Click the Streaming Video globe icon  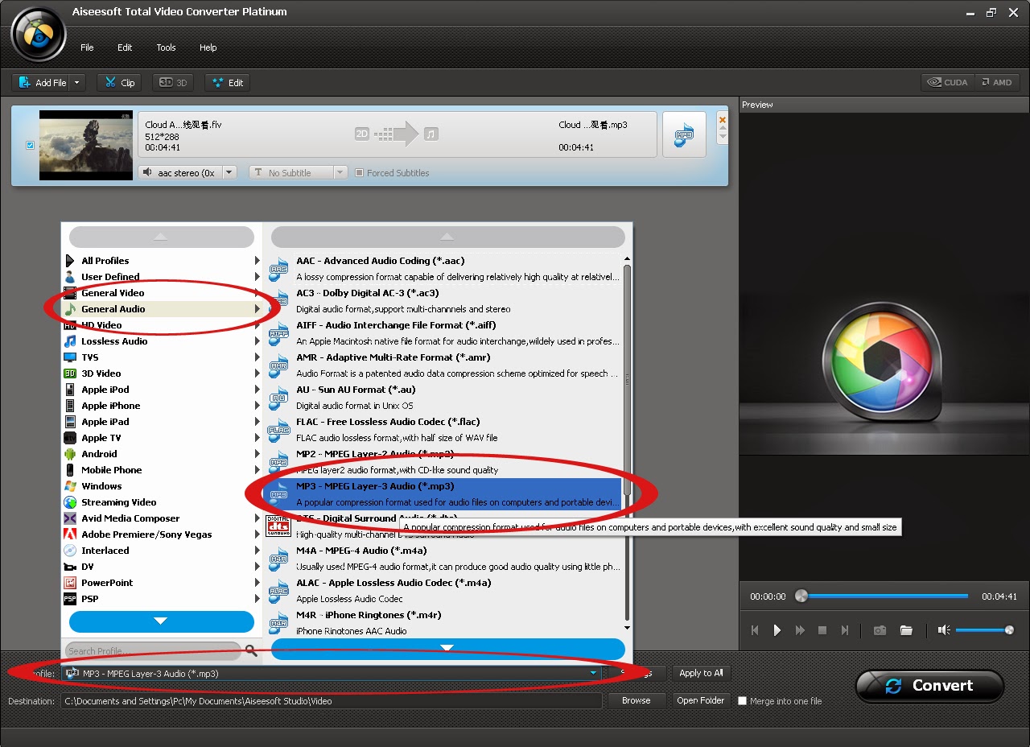point(70,502)
